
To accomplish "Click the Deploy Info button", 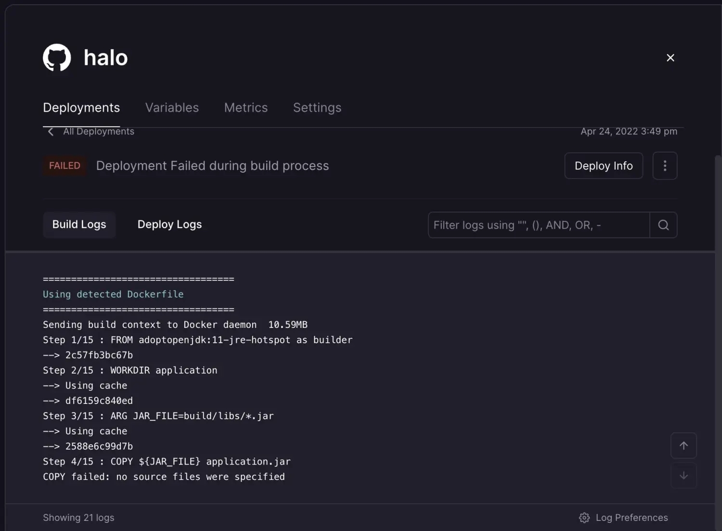I will [x=604, y=166].
